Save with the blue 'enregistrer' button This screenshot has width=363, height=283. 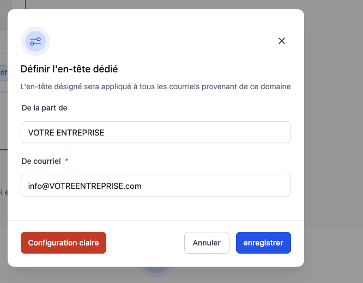click(x=263, y=243)
